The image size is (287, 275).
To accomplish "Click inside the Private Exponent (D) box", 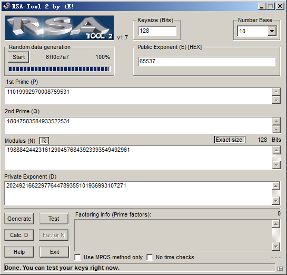I will pos(138,193).
